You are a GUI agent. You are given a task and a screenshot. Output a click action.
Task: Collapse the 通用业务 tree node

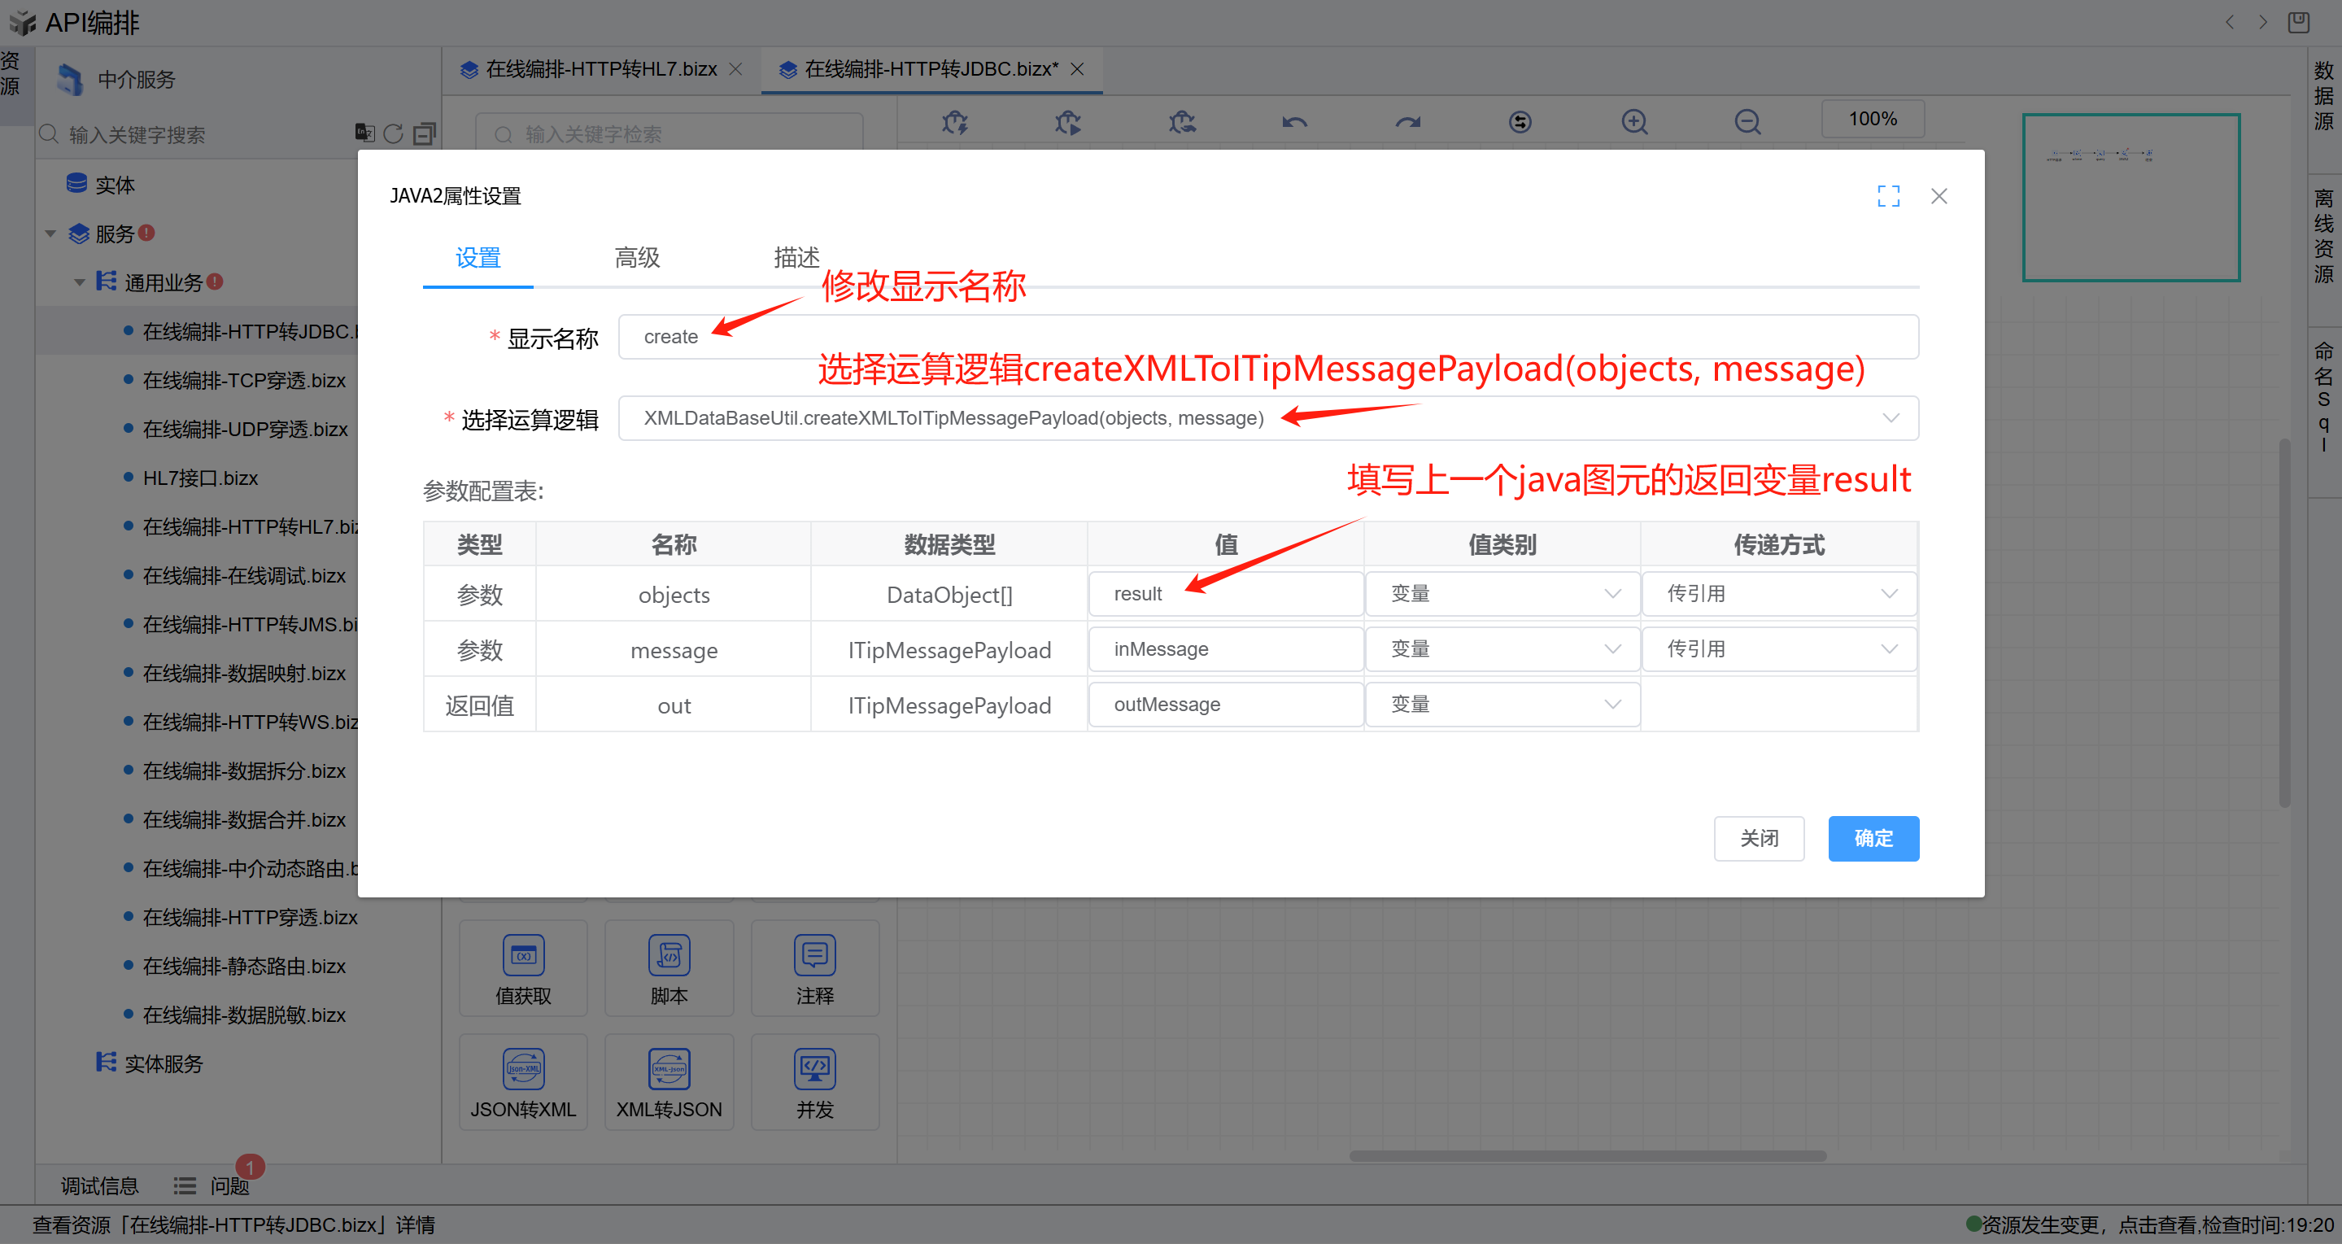(x=79, y=282)
